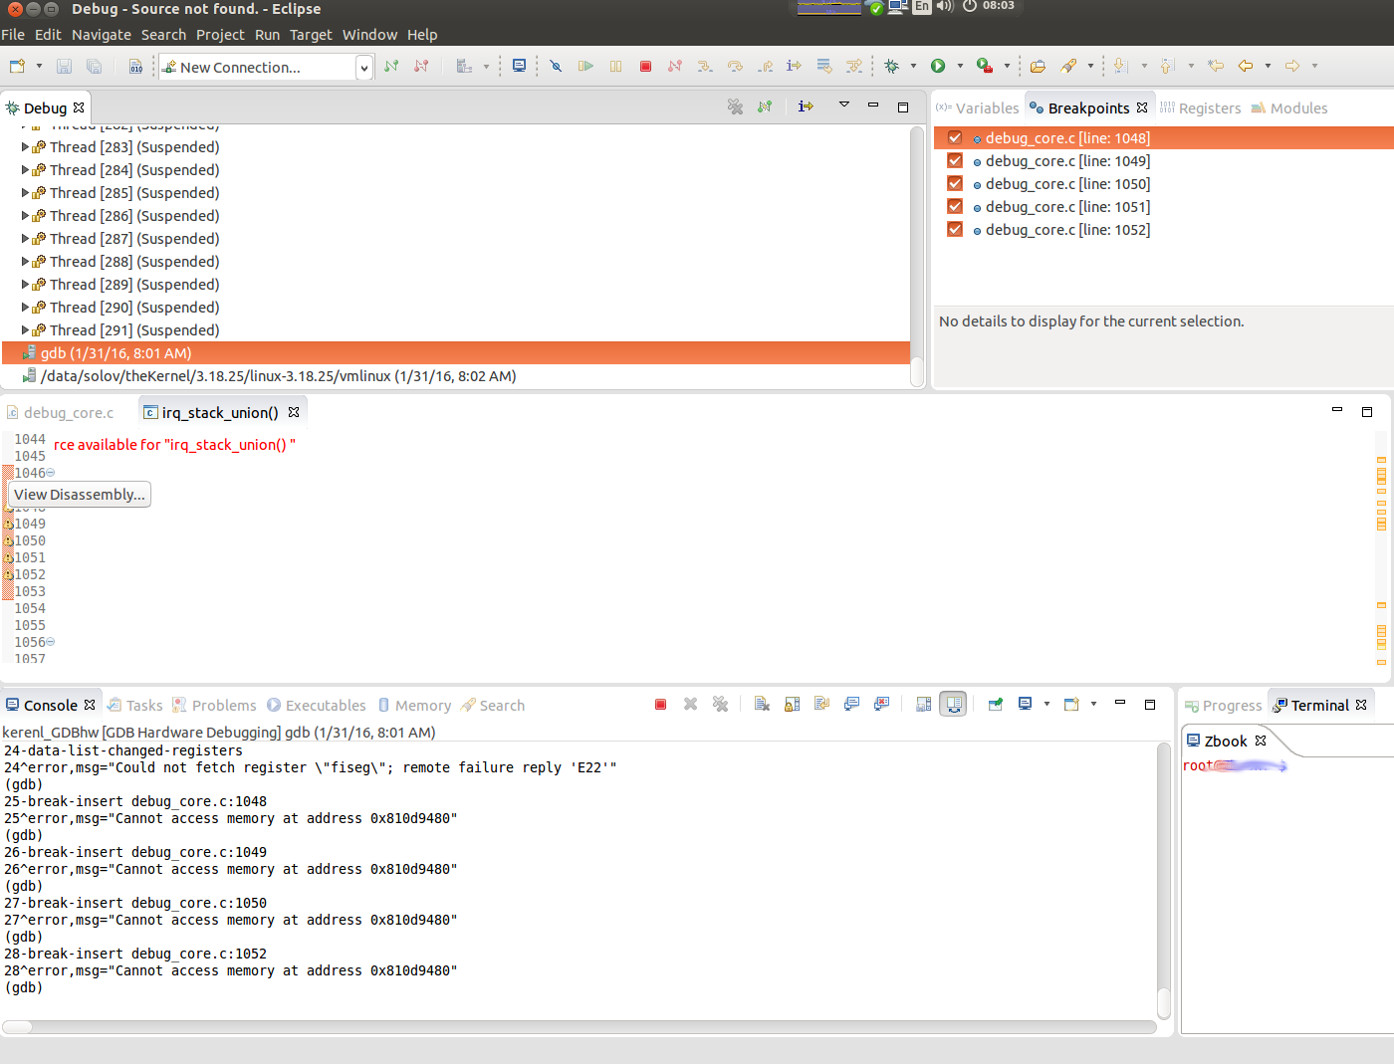1394x1064 pixels.
Task: Expand the Thread [290] node
Action: tap(26, 308)
